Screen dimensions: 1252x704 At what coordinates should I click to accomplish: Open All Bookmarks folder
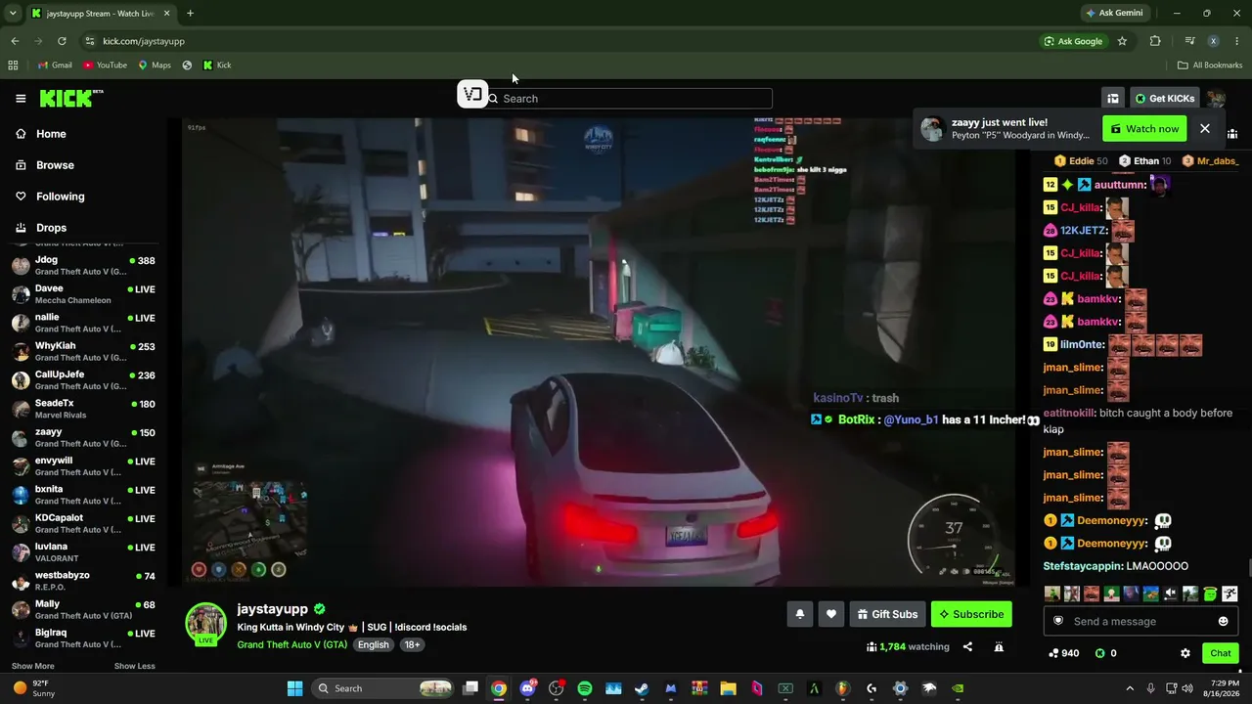1210,66
